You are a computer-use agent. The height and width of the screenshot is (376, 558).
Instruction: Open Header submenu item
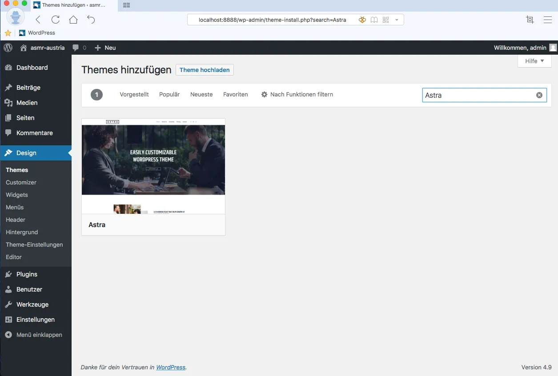click(16, 220)
